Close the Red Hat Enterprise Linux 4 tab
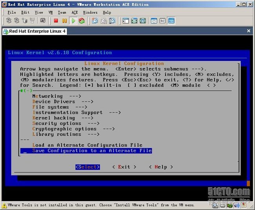Image resolution: width=255 pixels, height=210 pixels. [x=249, y=31]
